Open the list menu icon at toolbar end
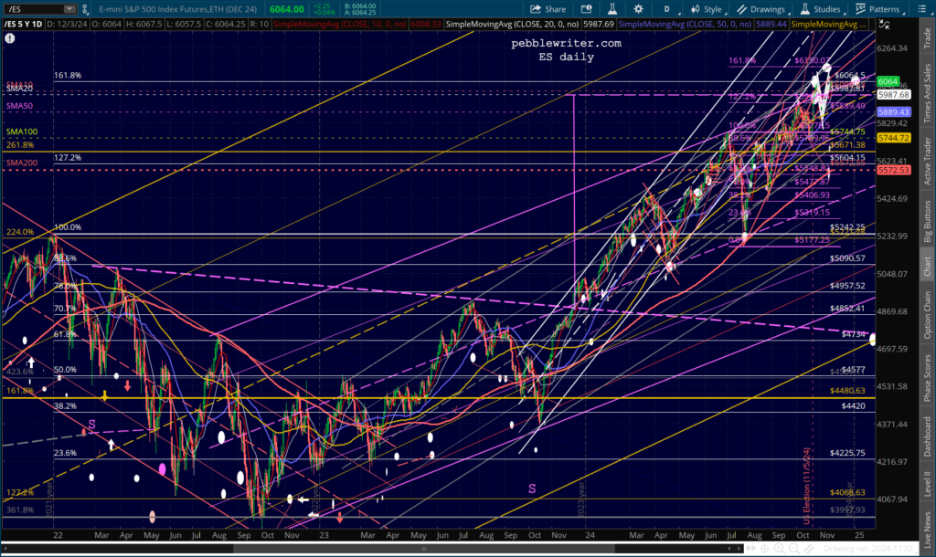This screenshot has height=557, width=936. click(x=921, y=9)
